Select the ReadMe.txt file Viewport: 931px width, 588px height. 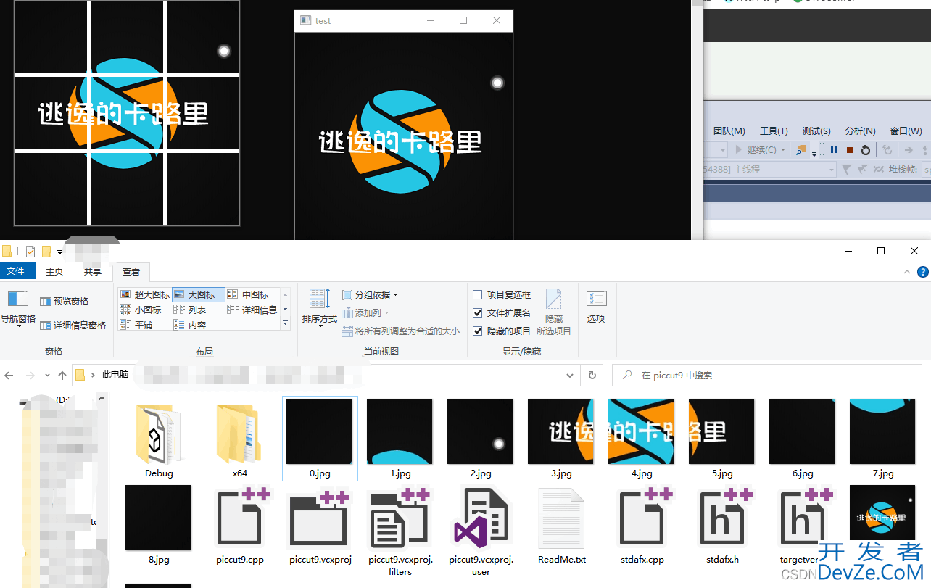[x=562, y=526]
